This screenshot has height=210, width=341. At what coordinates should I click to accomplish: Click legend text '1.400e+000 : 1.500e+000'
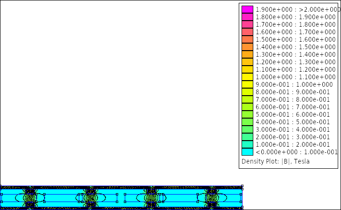tap(296, 47)
